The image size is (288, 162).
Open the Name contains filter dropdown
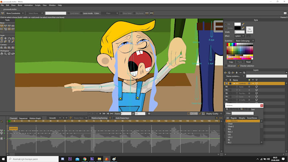(x=235, y=76)
